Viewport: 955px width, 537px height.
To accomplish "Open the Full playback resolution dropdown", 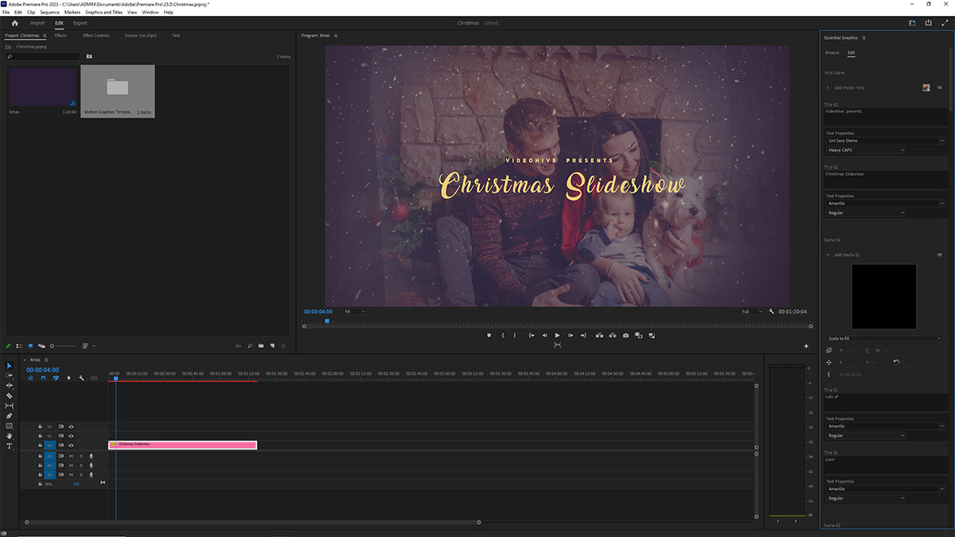I will click(x=751, y=311).
